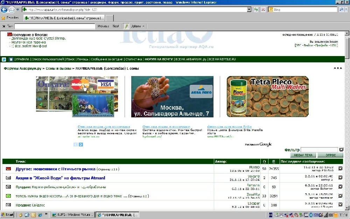Click the green envelope icon of кассеты topic
350x219 pixels.
(x=8, y=196)
